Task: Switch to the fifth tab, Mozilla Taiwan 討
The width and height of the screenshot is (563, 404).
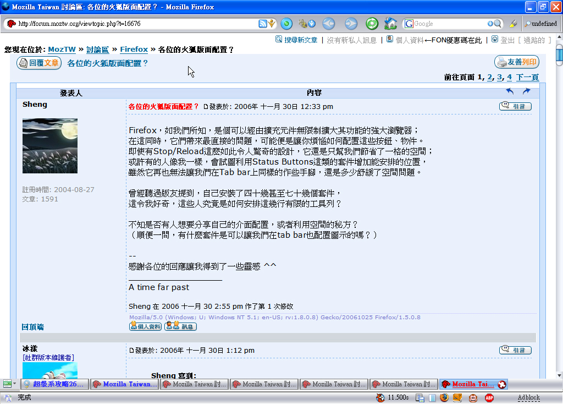Action: click(x=334, y=384)
